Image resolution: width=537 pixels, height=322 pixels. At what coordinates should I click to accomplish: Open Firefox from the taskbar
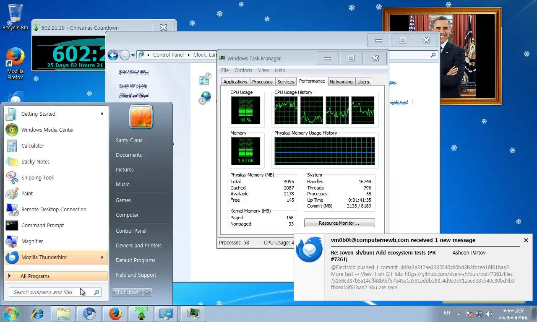click(x=115, y=314)
